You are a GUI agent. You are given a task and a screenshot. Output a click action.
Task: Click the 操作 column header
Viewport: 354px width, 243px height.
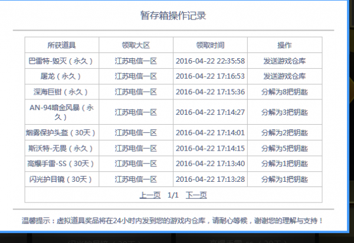[x=284, y=45]
